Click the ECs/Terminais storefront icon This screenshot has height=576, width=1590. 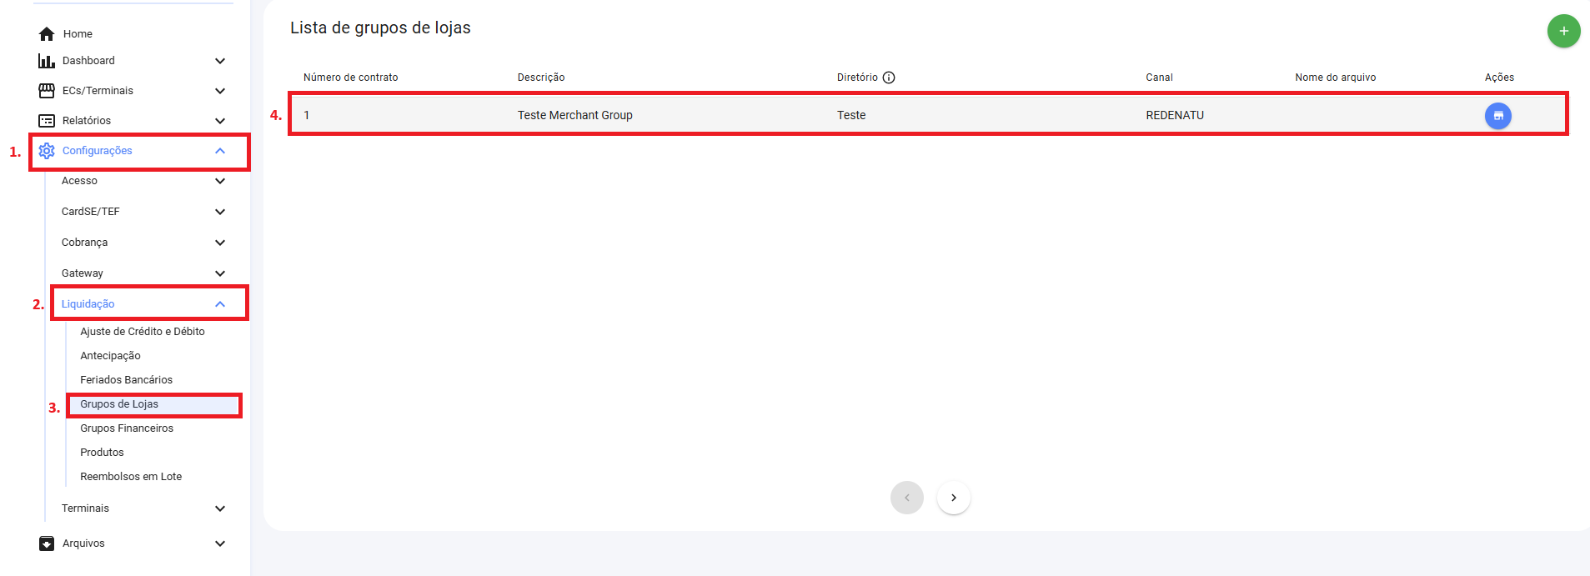click(x=47, y=91)
